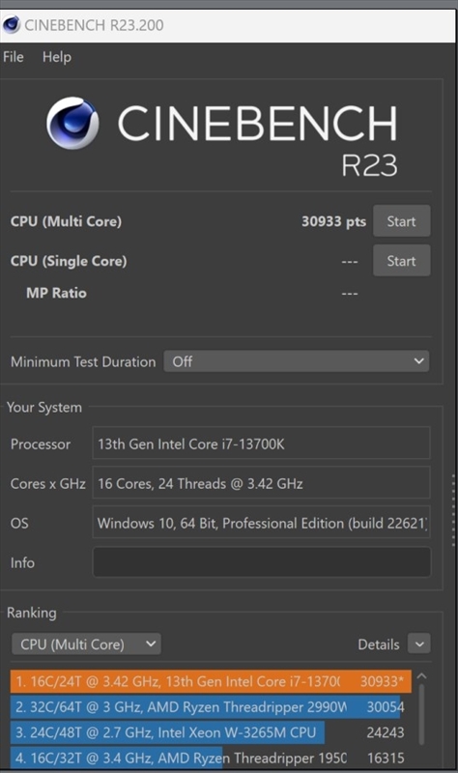Open the CPU (Multi Core) ranking dropdown
The height and width of the screenshot is (773, 458).
86,644
